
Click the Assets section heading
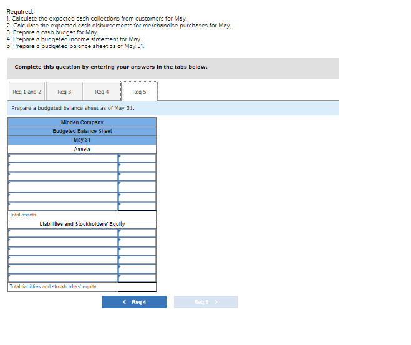point(82,149)
